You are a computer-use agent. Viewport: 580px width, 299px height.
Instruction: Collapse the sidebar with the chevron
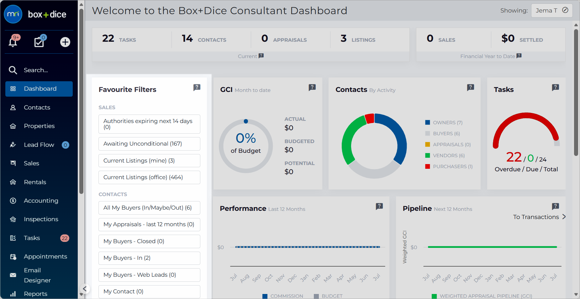(x=85, y=289)
